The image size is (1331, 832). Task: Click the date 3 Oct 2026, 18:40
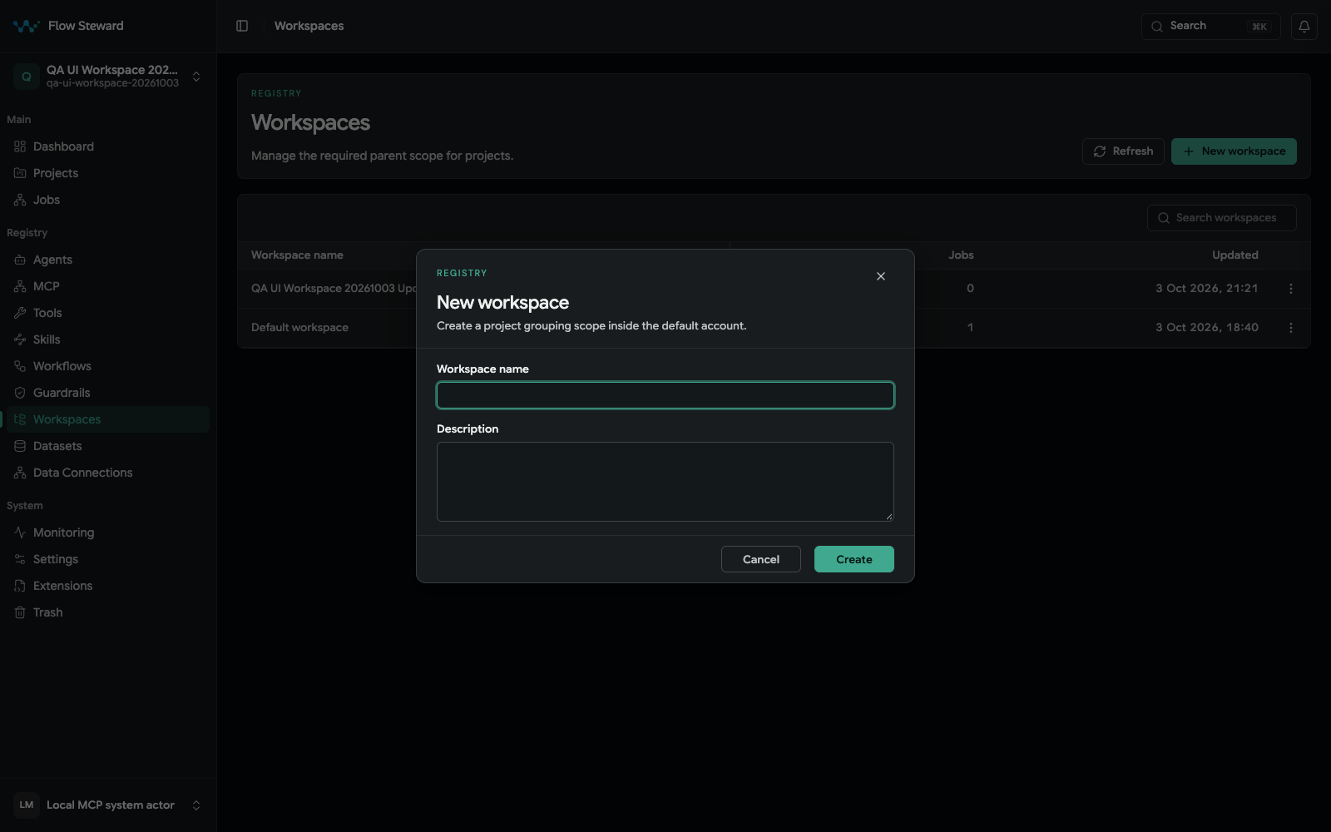pyautogui.click(x=1207, y=328)
